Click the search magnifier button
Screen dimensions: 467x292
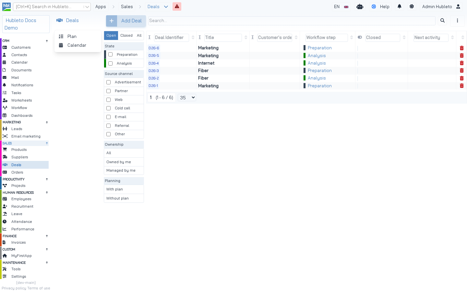(x=442, y=21)
